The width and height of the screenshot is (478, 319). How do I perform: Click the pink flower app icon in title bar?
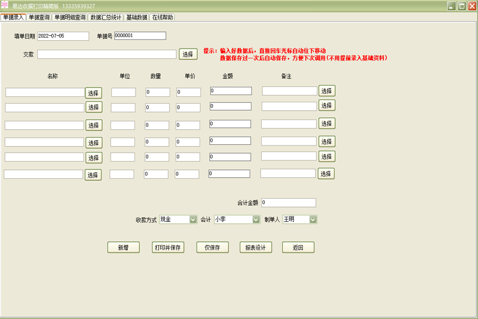(5, 5)
